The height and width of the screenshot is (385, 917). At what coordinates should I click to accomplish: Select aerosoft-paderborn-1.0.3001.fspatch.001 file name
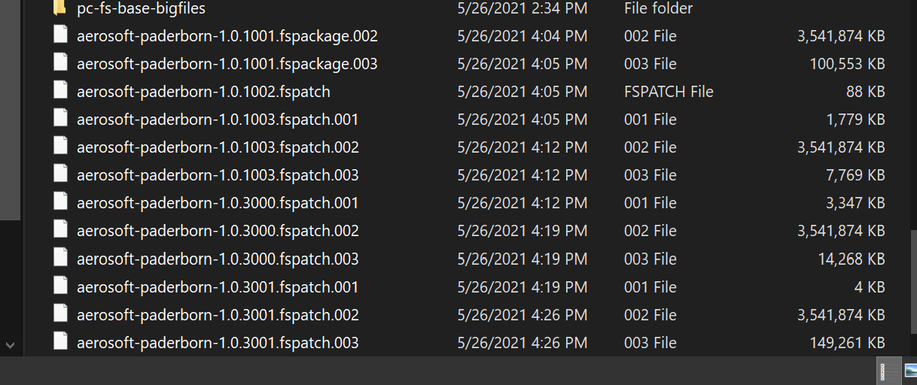218,286
